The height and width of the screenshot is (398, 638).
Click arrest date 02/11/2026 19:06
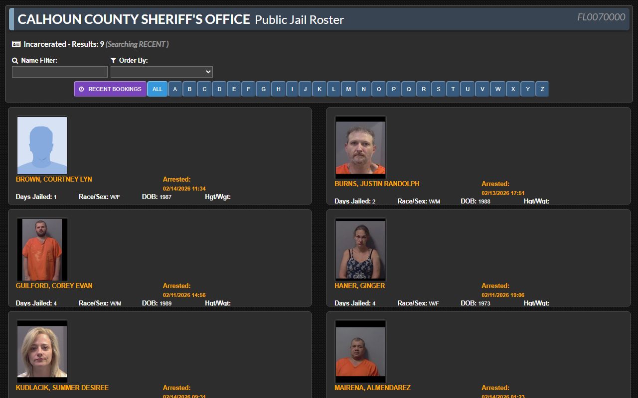click(x=503, y=295)
